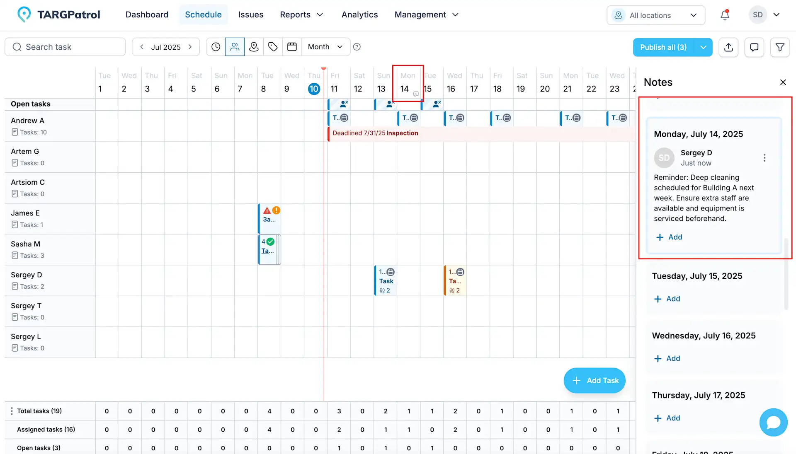Open the Issues menu item

(250, 14)
